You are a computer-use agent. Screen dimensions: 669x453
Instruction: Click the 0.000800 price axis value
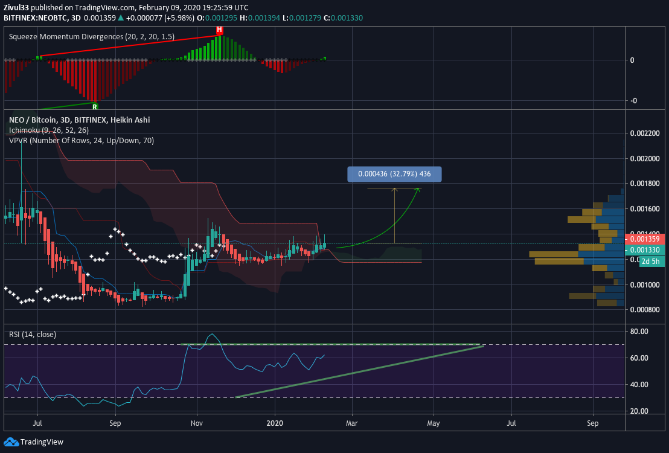pyautogui.click(x=645, y=310)
